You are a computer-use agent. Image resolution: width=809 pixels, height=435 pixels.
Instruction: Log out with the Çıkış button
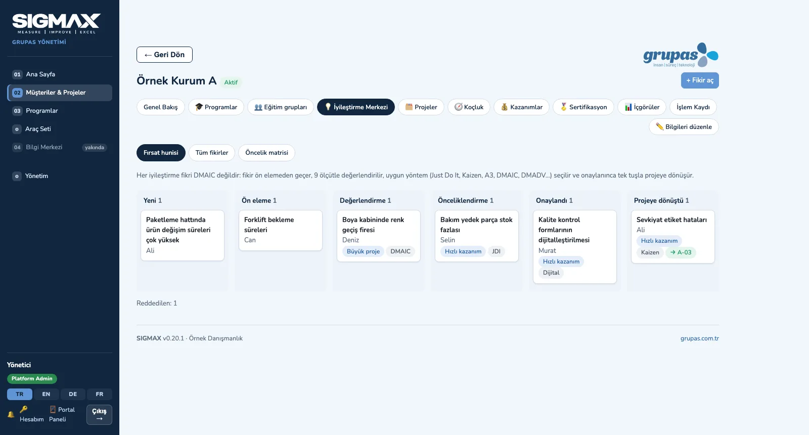[99, 415]
